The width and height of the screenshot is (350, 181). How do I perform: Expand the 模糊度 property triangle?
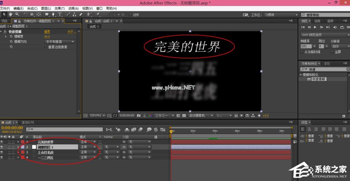(6, 36)
